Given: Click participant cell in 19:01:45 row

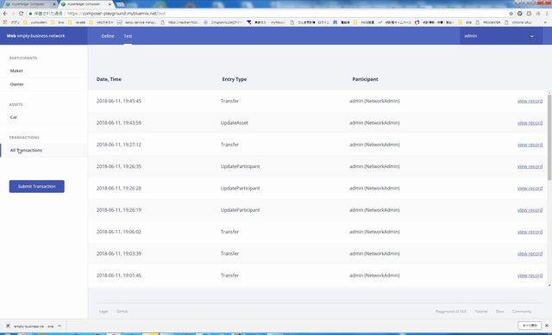Looking at the screenshot, I should [x=374, y=276].
